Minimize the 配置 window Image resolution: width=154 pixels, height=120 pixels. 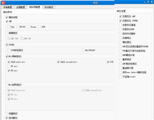[x=144, y=2]
